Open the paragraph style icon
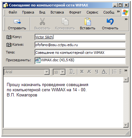 coord(72,72)
